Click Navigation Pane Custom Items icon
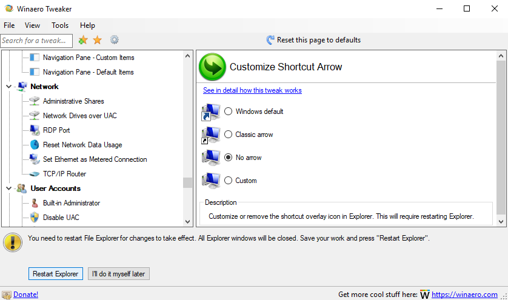Image resolution: width=508 pixels, height=300 pixels. [x=35, y=58]
